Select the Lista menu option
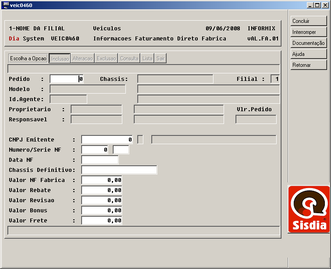The image size is (331, 269). pyautogui.click(x=147, y=58)
